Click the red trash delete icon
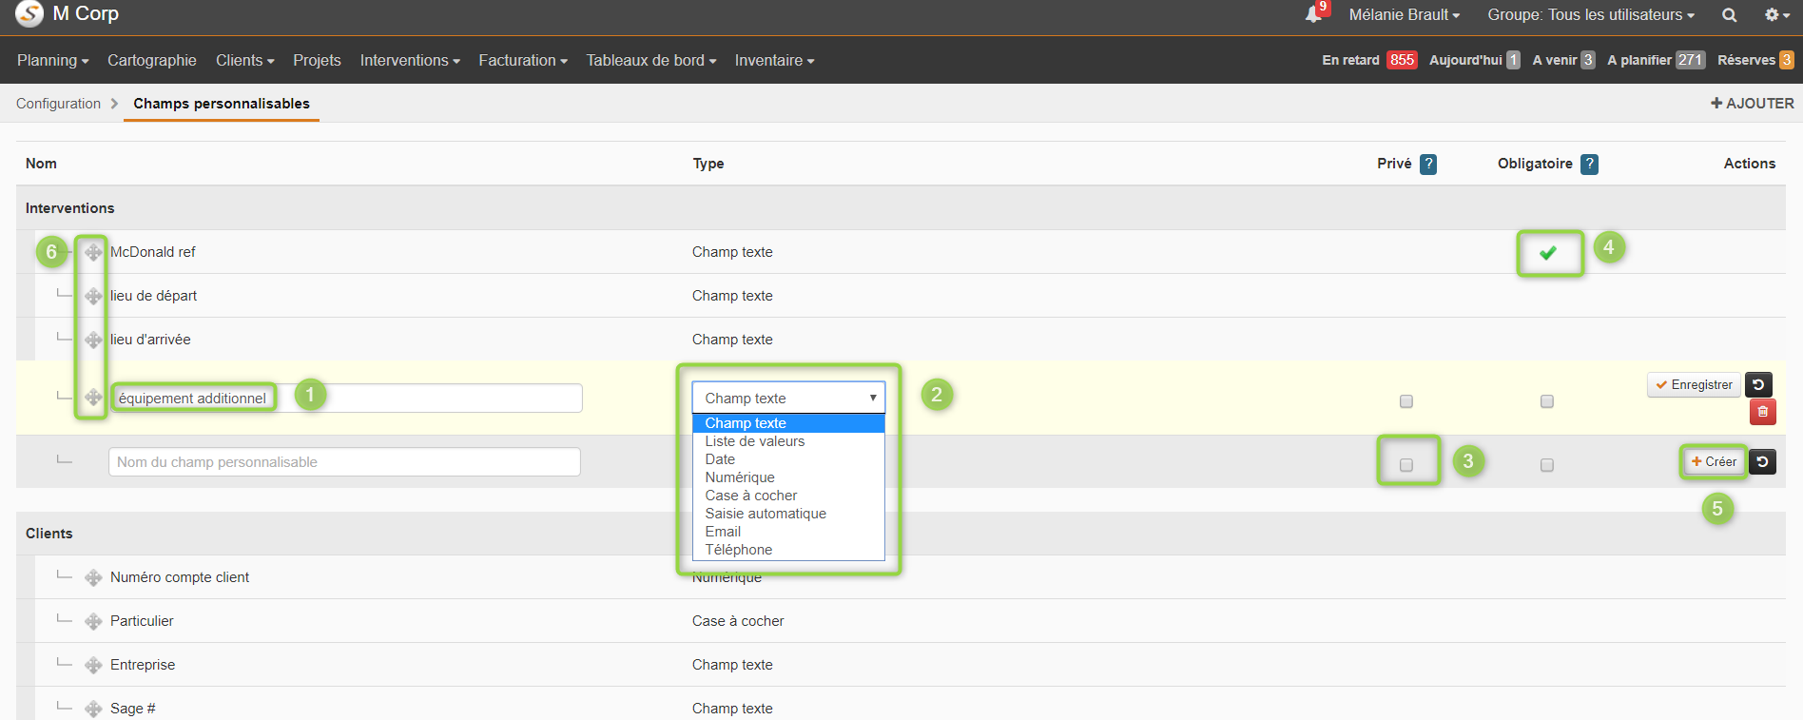Viewport: 1803px width, 720px height. tap(1762, 412)
